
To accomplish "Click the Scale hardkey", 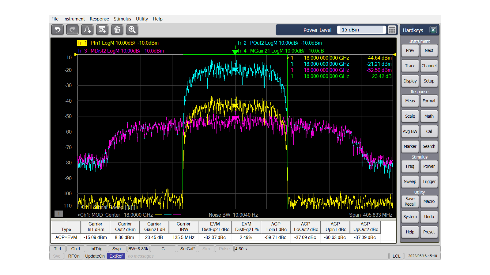I will (x=410, y=116).
